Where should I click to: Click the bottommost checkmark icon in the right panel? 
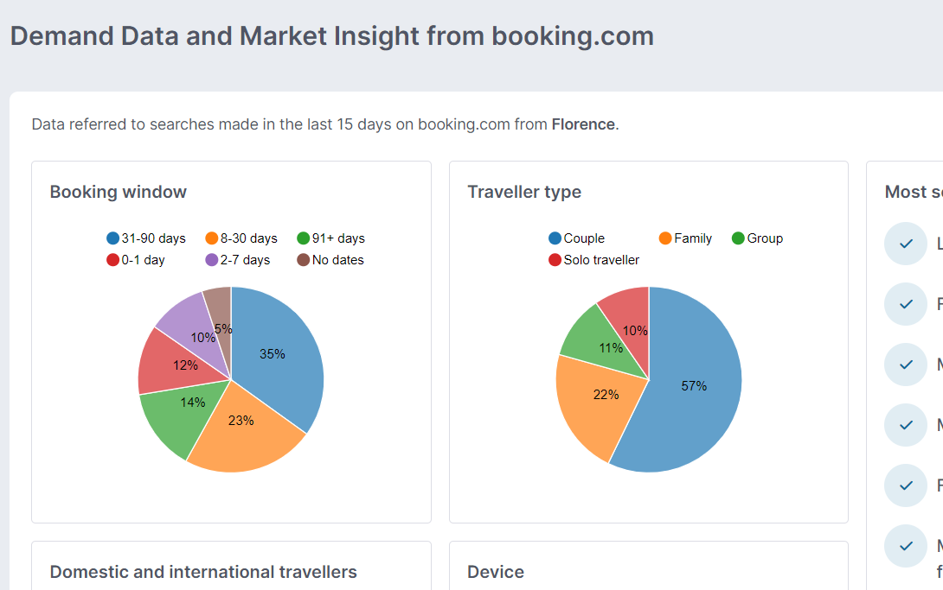coord(906,546)
